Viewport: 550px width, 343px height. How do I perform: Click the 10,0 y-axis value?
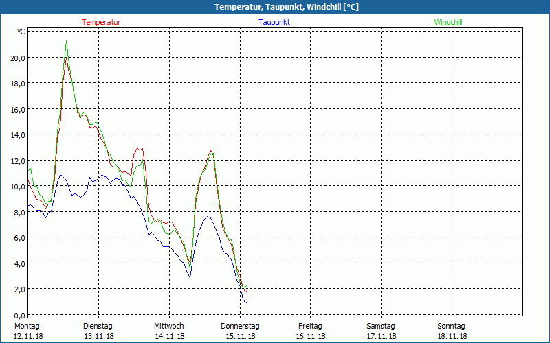click(18, 186)
